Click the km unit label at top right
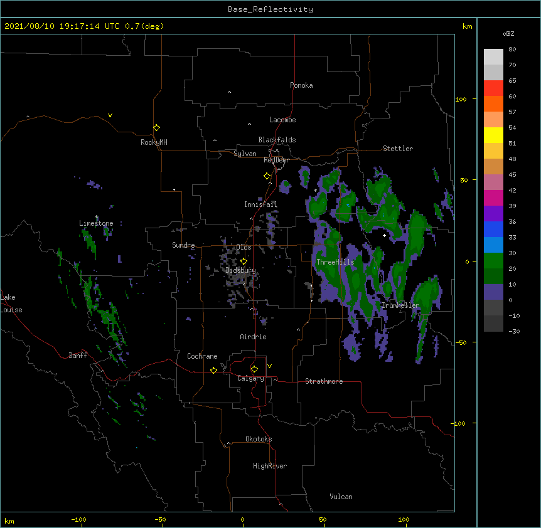Viewport: 541px width, 528px height. (467, 26)
